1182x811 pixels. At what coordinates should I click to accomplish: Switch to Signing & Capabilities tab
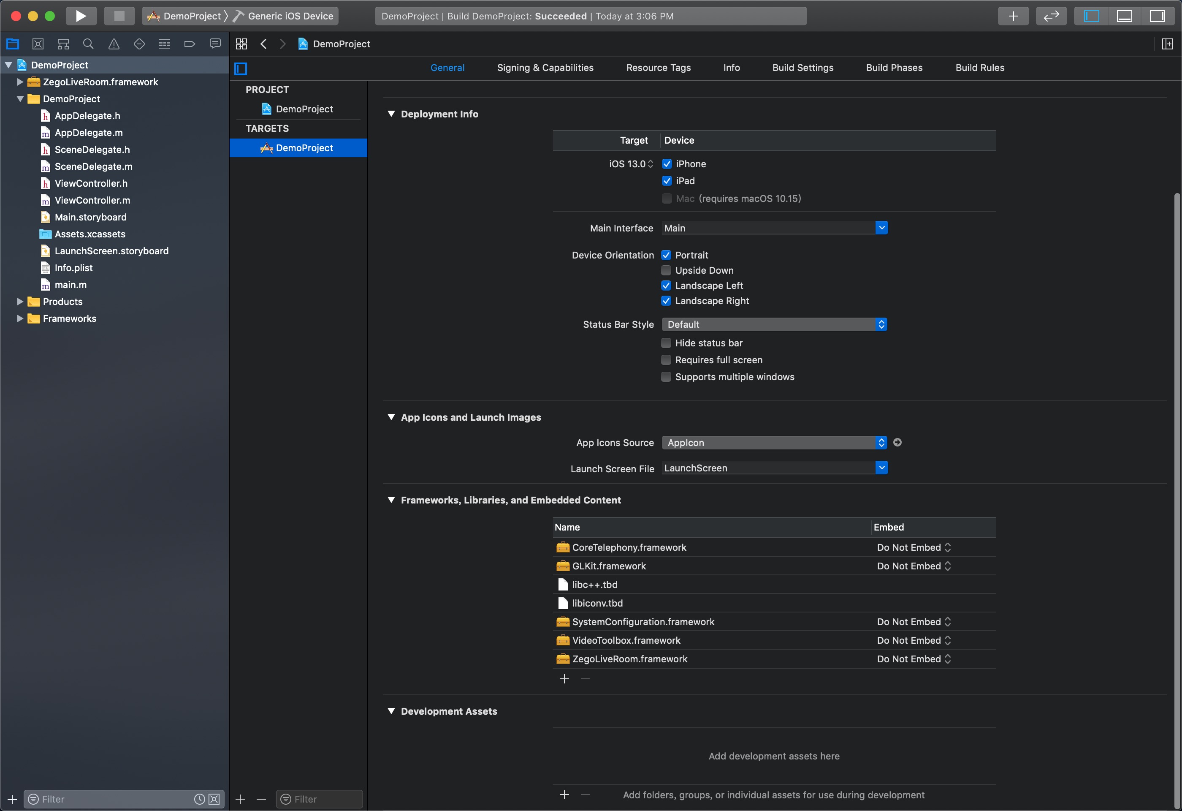tap(545, 68)
